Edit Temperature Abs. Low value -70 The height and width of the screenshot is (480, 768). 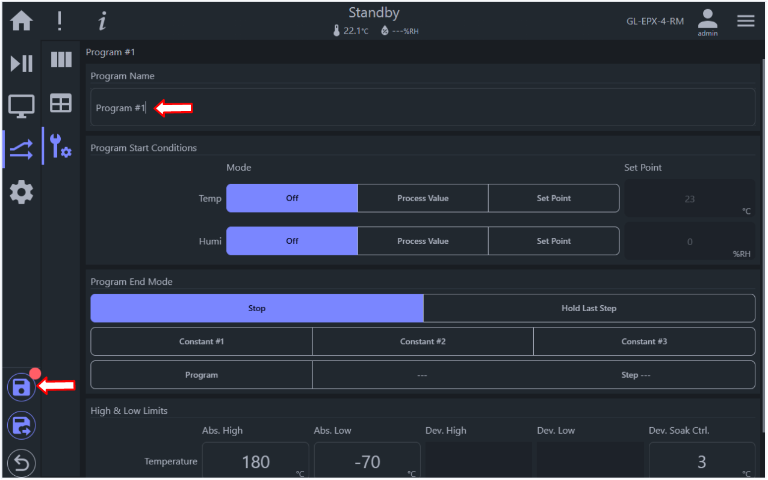pyautogui.click(x=367, y=461)
